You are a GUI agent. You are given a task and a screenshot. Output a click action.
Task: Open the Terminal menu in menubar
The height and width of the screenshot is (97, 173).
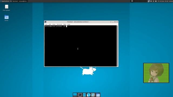[x=59, y=24]
